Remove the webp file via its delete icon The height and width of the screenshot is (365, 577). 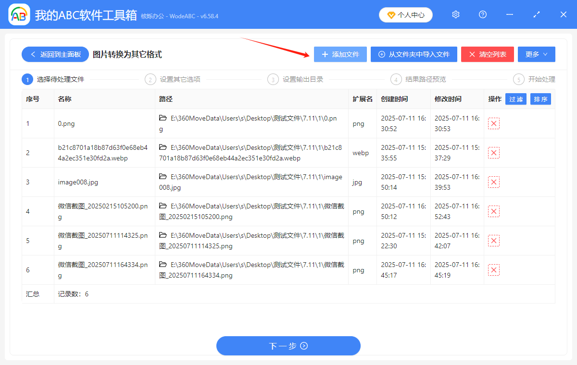493,153
